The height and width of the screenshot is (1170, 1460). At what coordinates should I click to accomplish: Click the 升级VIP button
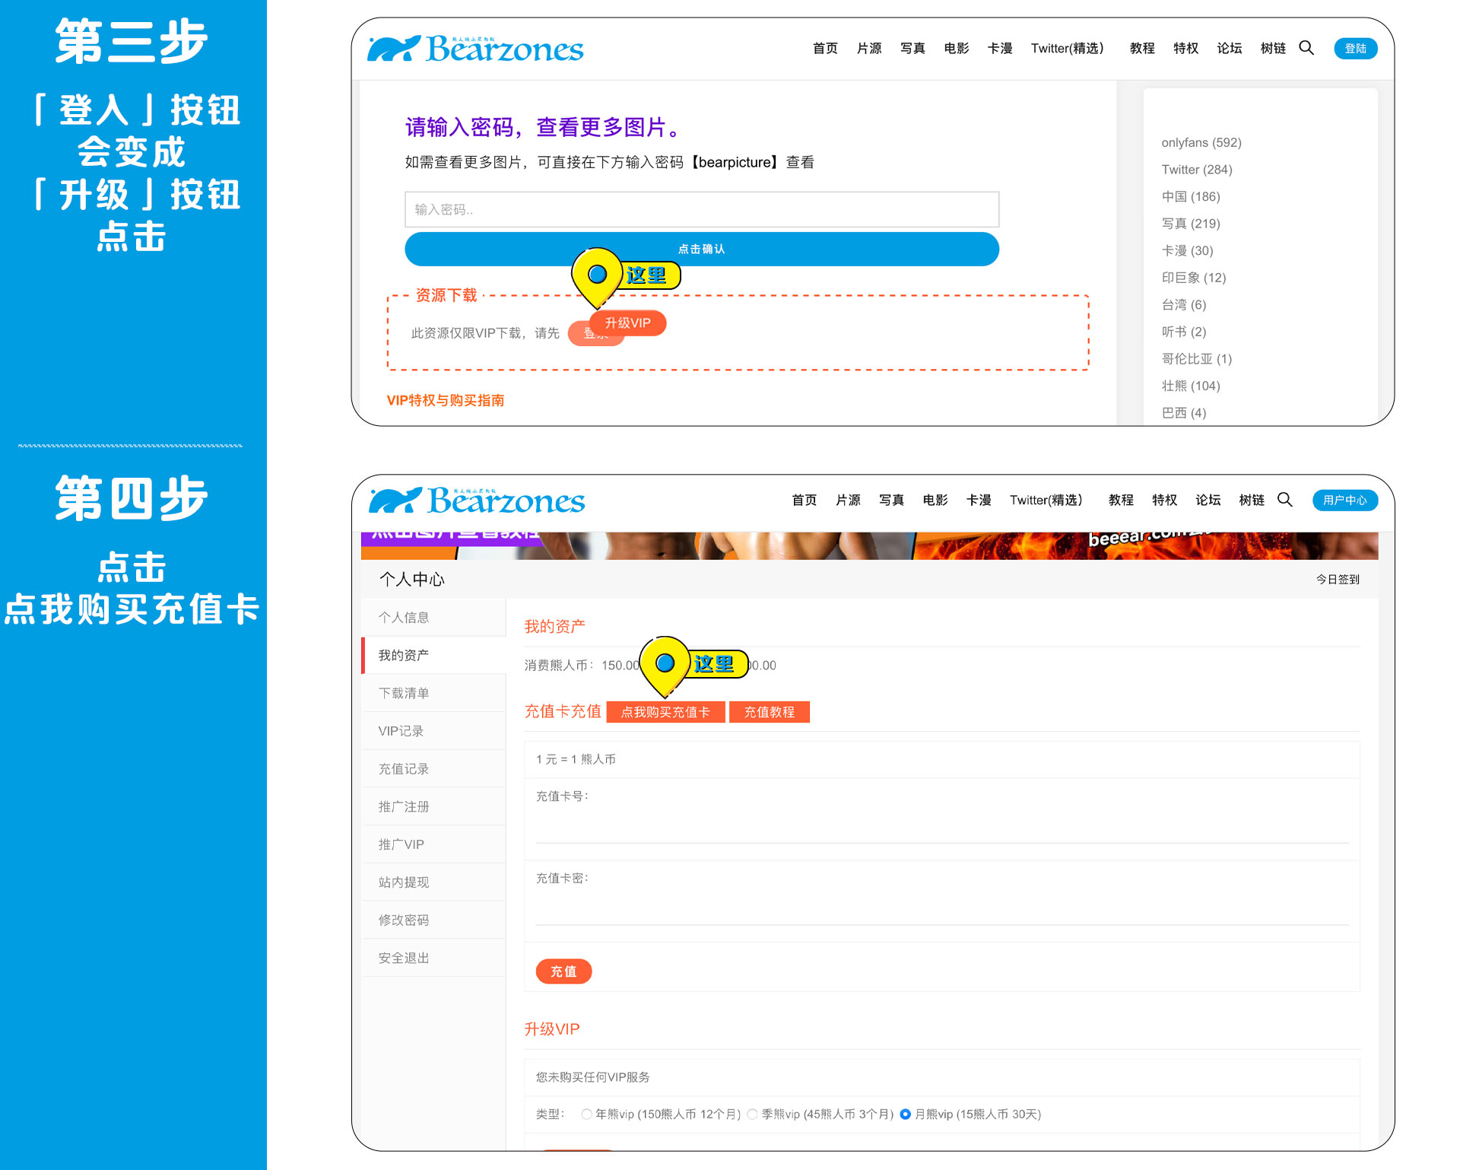tap(629, 323)
